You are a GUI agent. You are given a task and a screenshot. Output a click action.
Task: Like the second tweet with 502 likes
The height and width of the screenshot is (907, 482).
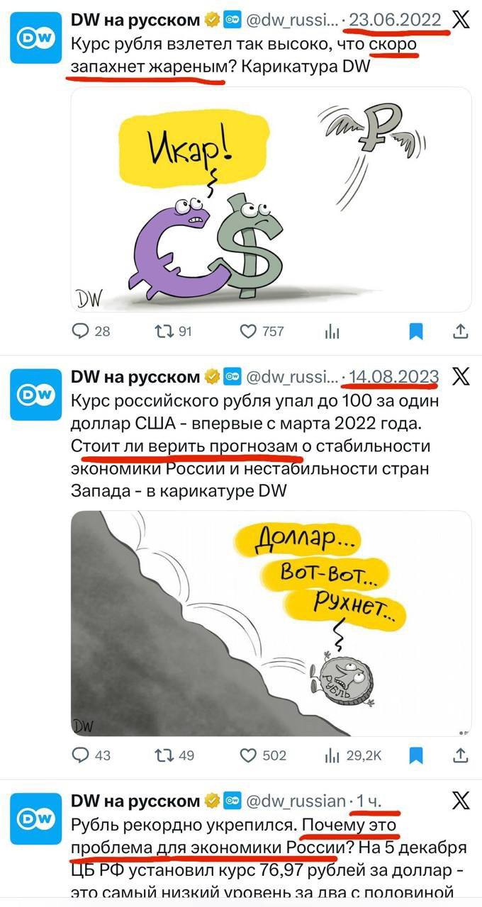(x=263, y=755)
